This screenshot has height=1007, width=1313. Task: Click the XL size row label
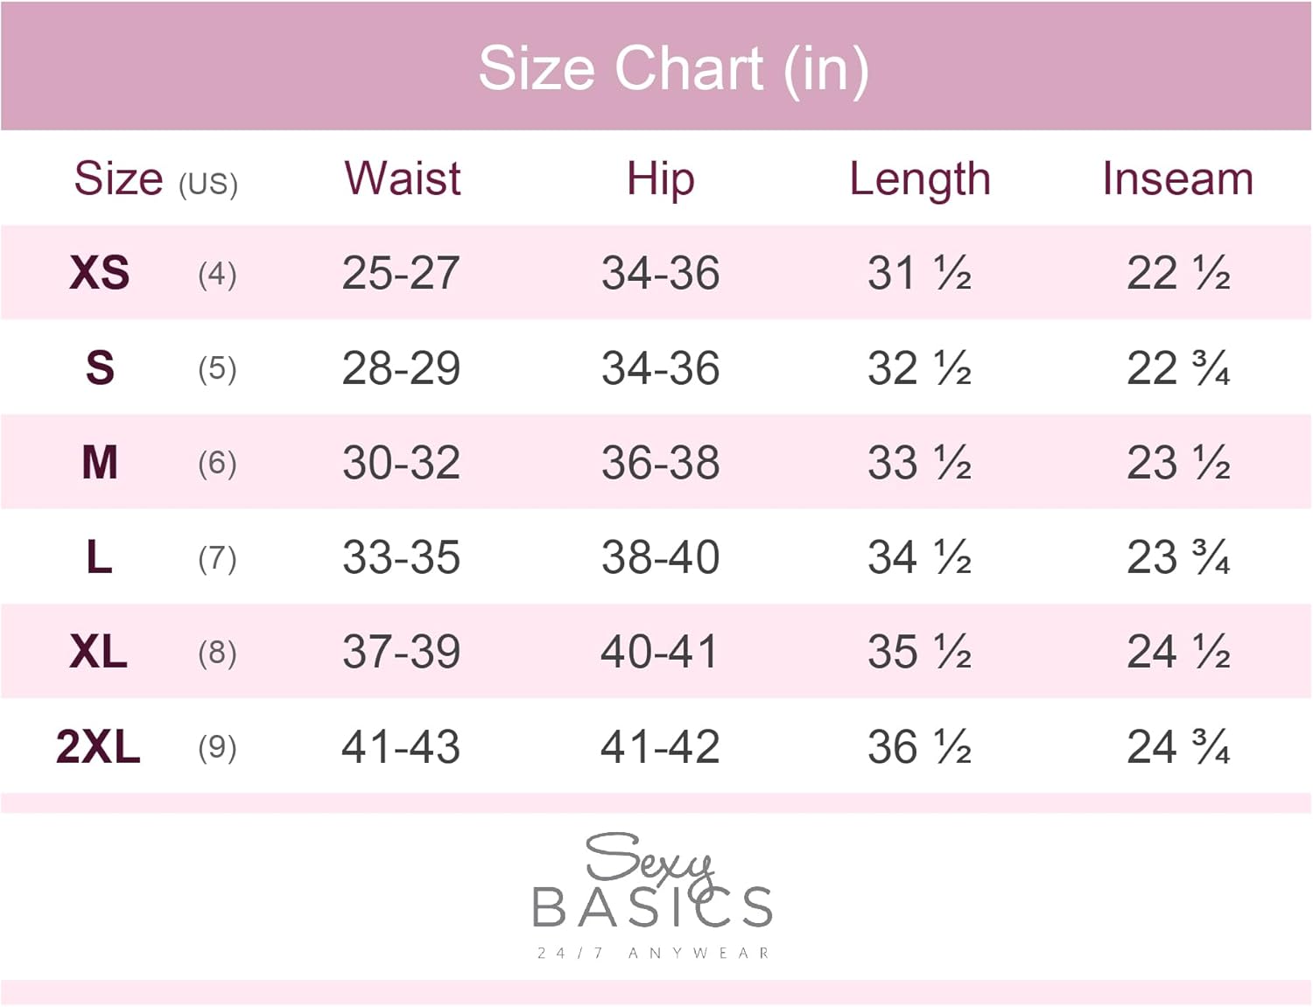pyautogui.click(x=99, y=652)
